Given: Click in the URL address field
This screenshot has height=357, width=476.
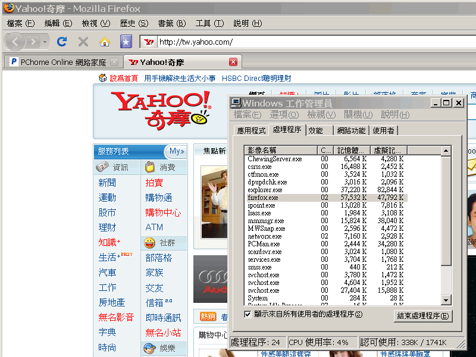Looking at the screenshot, I should [x=297, y=42].
